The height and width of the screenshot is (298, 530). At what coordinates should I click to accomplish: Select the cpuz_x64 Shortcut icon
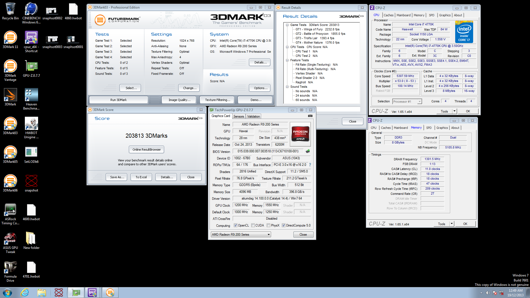click(31, 42)
